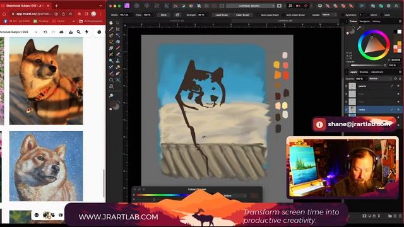The image size is (404, 227).
Task: Open the Mural bookmark
Action: tap(59, 21)
